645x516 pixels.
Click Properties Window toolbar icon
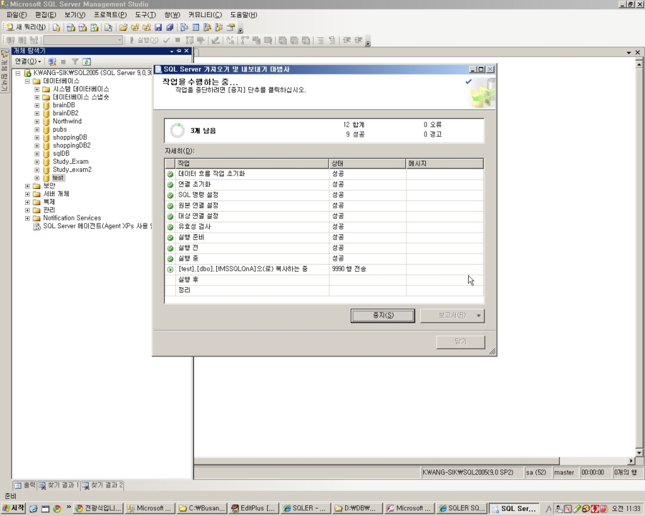[231, 28]
